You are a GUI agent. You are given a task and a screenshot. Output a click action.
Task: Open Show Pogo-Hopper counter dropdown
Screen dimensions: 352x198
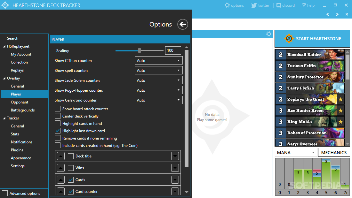coord(158,90)
